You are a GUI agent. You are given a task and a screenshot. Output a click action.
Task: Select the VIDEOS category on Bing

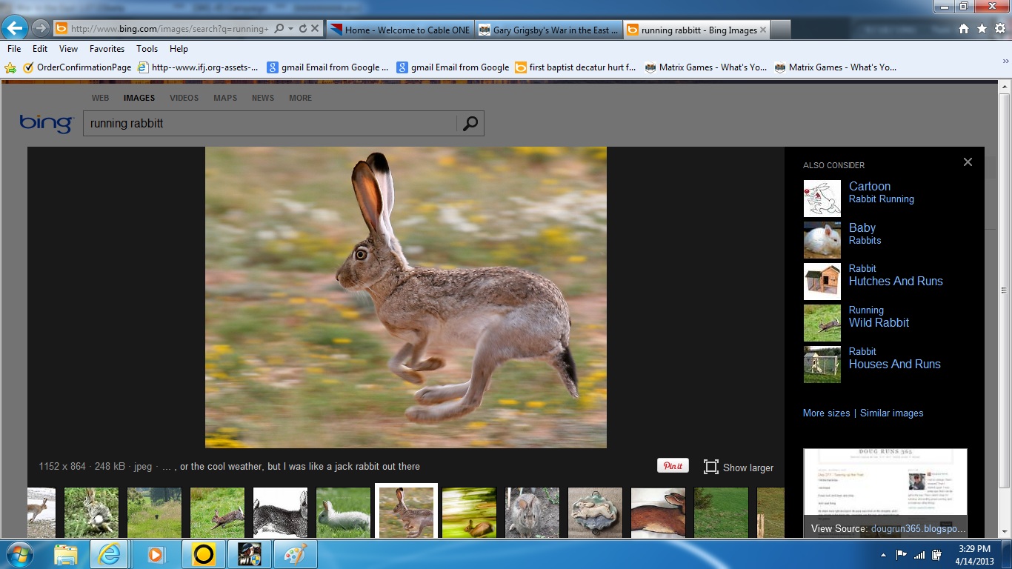tap(184, 98)
